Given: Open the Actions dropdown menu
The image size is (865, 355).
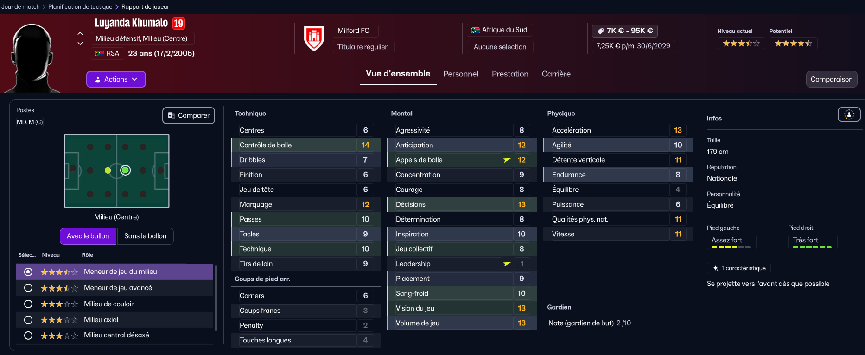Looking at the screenshot, I should coord(116,79).
